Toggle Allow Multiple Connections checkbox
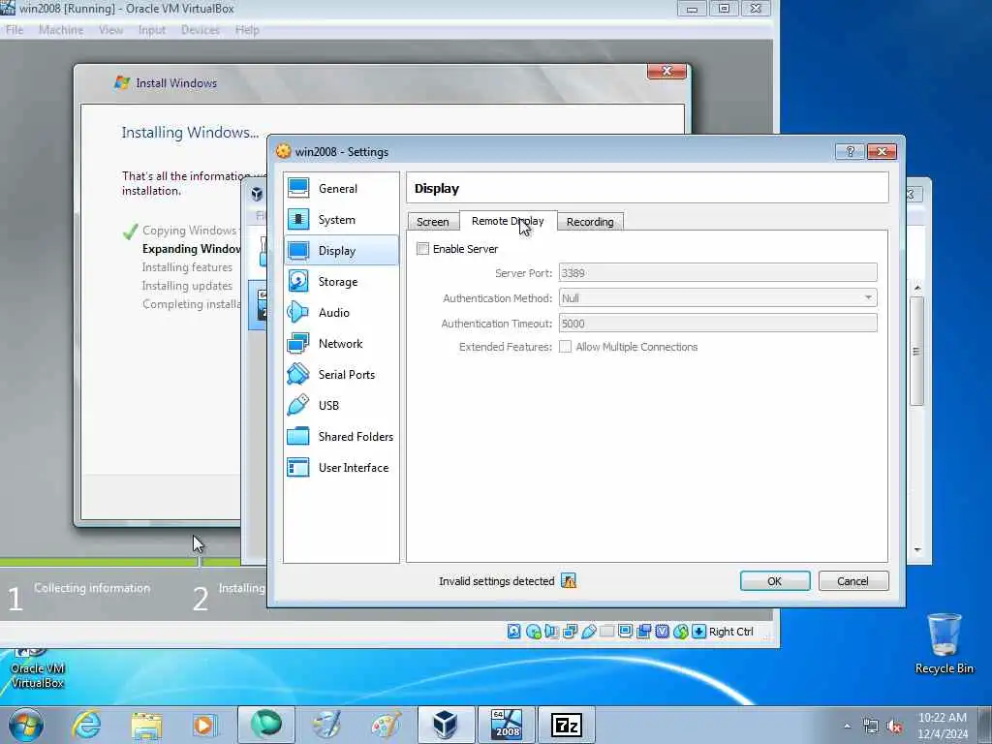Screen dimensions: 992x744 (x=565, y=347)
